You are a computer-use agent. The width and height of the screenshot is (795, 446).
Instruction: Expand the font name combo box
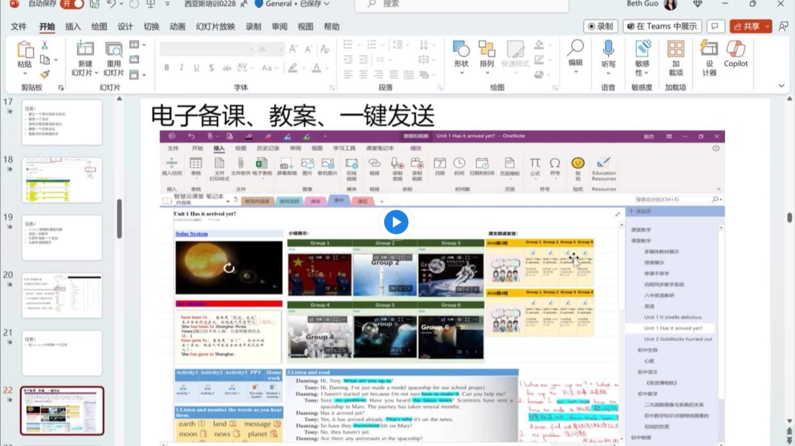pos(251,49)
